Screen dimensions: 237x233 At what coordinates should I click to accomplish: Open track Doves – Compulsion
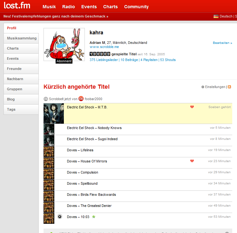(83, 172)
